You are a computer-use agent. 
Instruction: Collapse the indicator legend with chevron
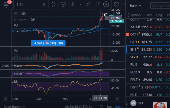pos(18,32)
